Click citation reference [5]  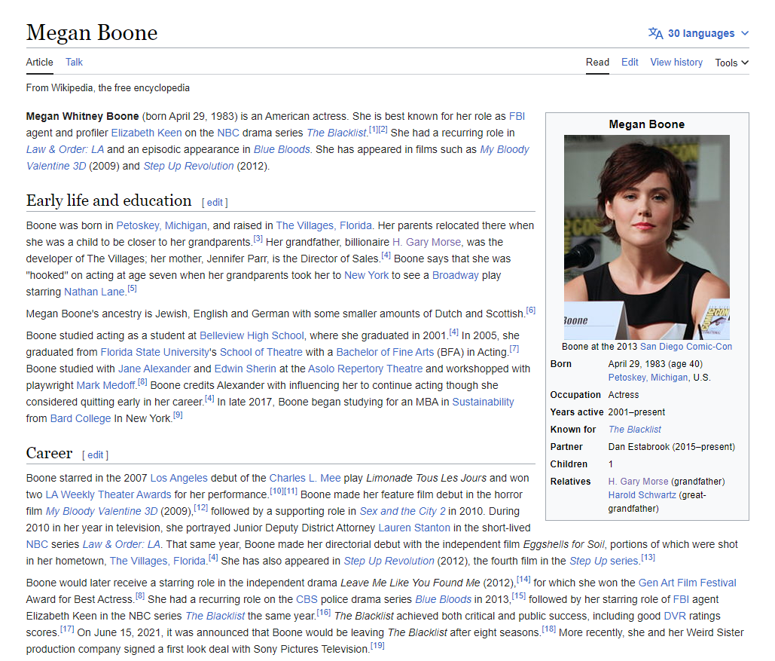(132, 289)
